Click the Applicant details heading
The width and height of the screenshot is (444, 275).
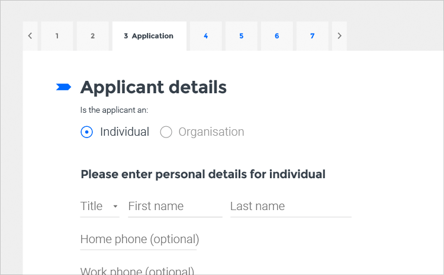point(153,87)
